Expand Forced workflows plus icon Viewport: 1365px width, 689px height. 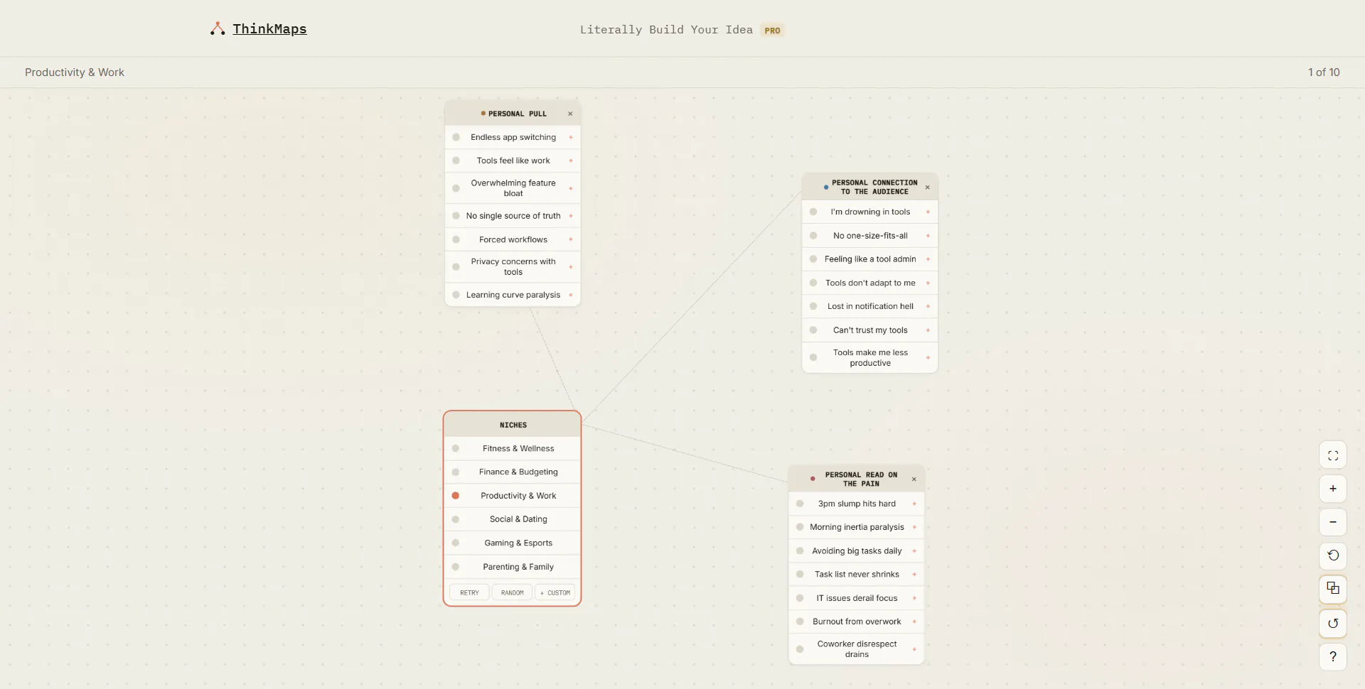tap(571, 239)
